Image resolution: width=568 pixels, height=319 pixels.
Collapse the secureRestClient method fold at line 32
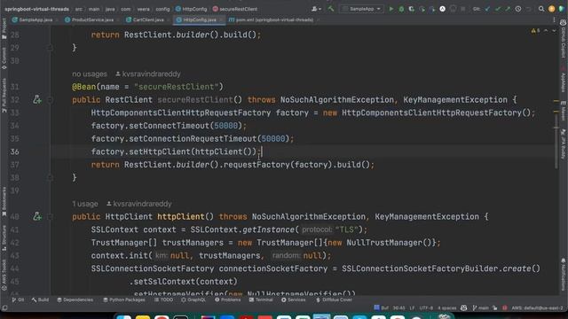(50, 99)
